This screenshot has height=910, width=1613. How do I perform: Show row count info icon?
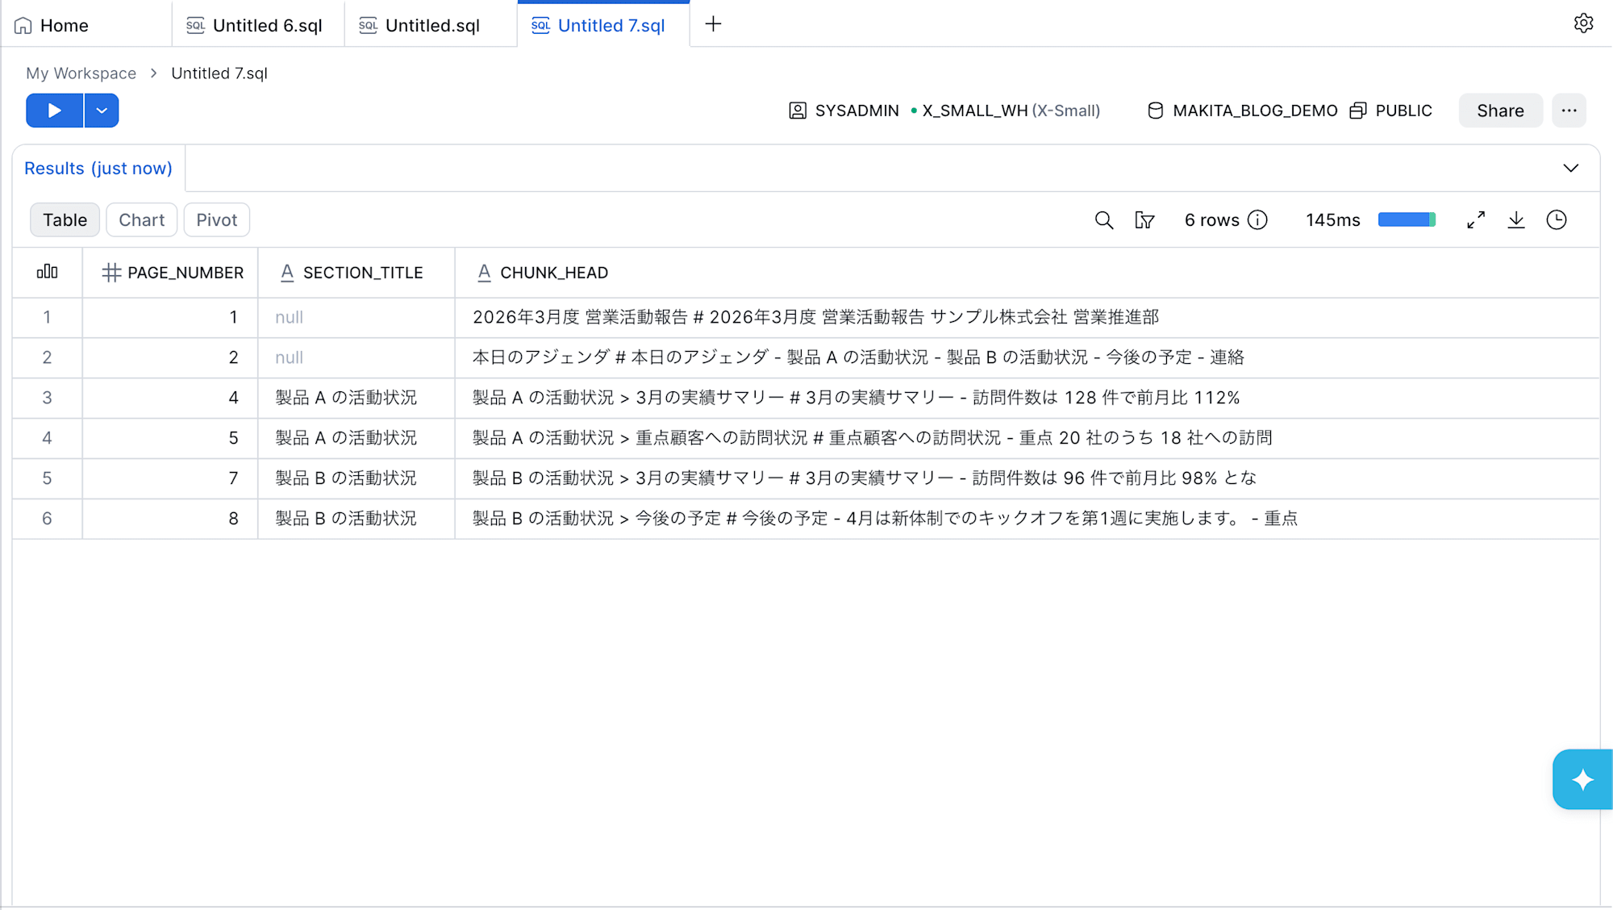pos(1257,220)
